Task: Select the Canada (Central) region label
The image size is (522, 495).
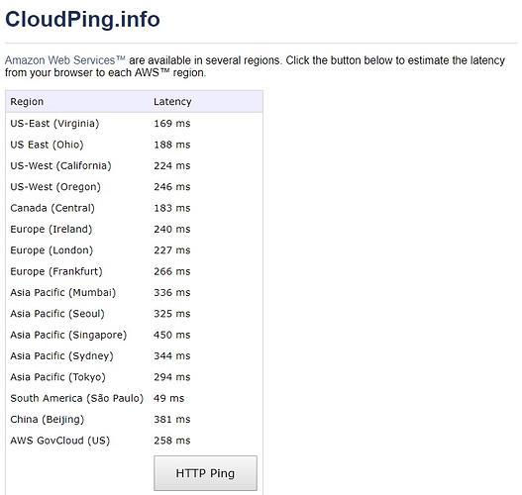Action: (x=52, y=208)
